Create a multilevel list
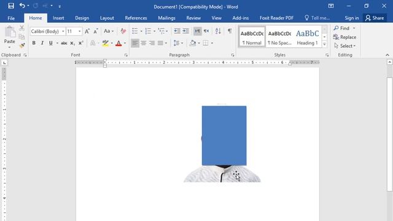 [161, 31]
